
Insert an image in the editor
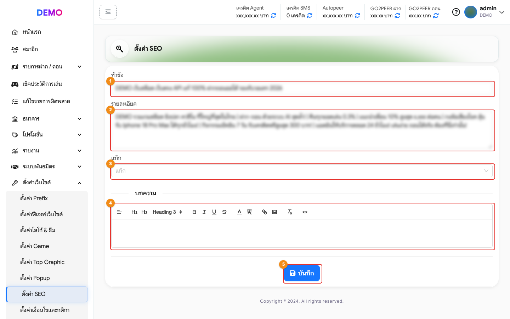[x=274, y=212]
